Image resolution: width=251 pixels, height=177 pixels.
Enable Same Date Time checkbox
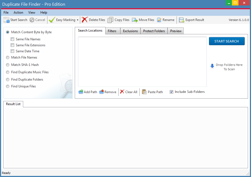[x=12, y=51]
